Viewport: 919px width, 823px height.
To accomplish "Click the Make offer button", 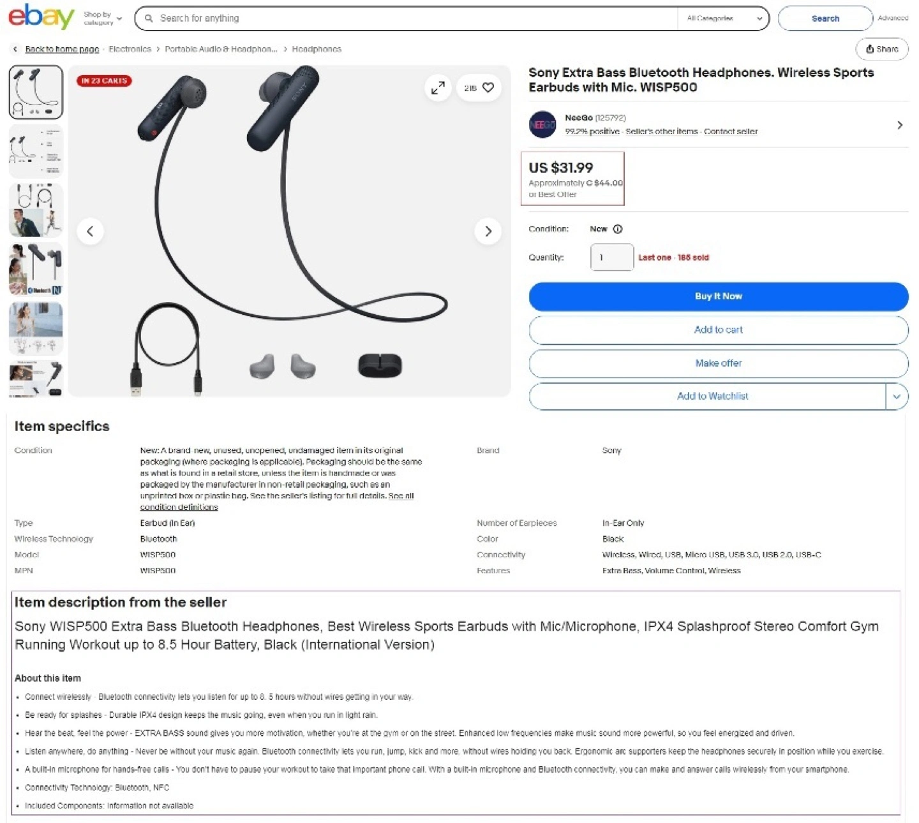I will pos(719,363).
